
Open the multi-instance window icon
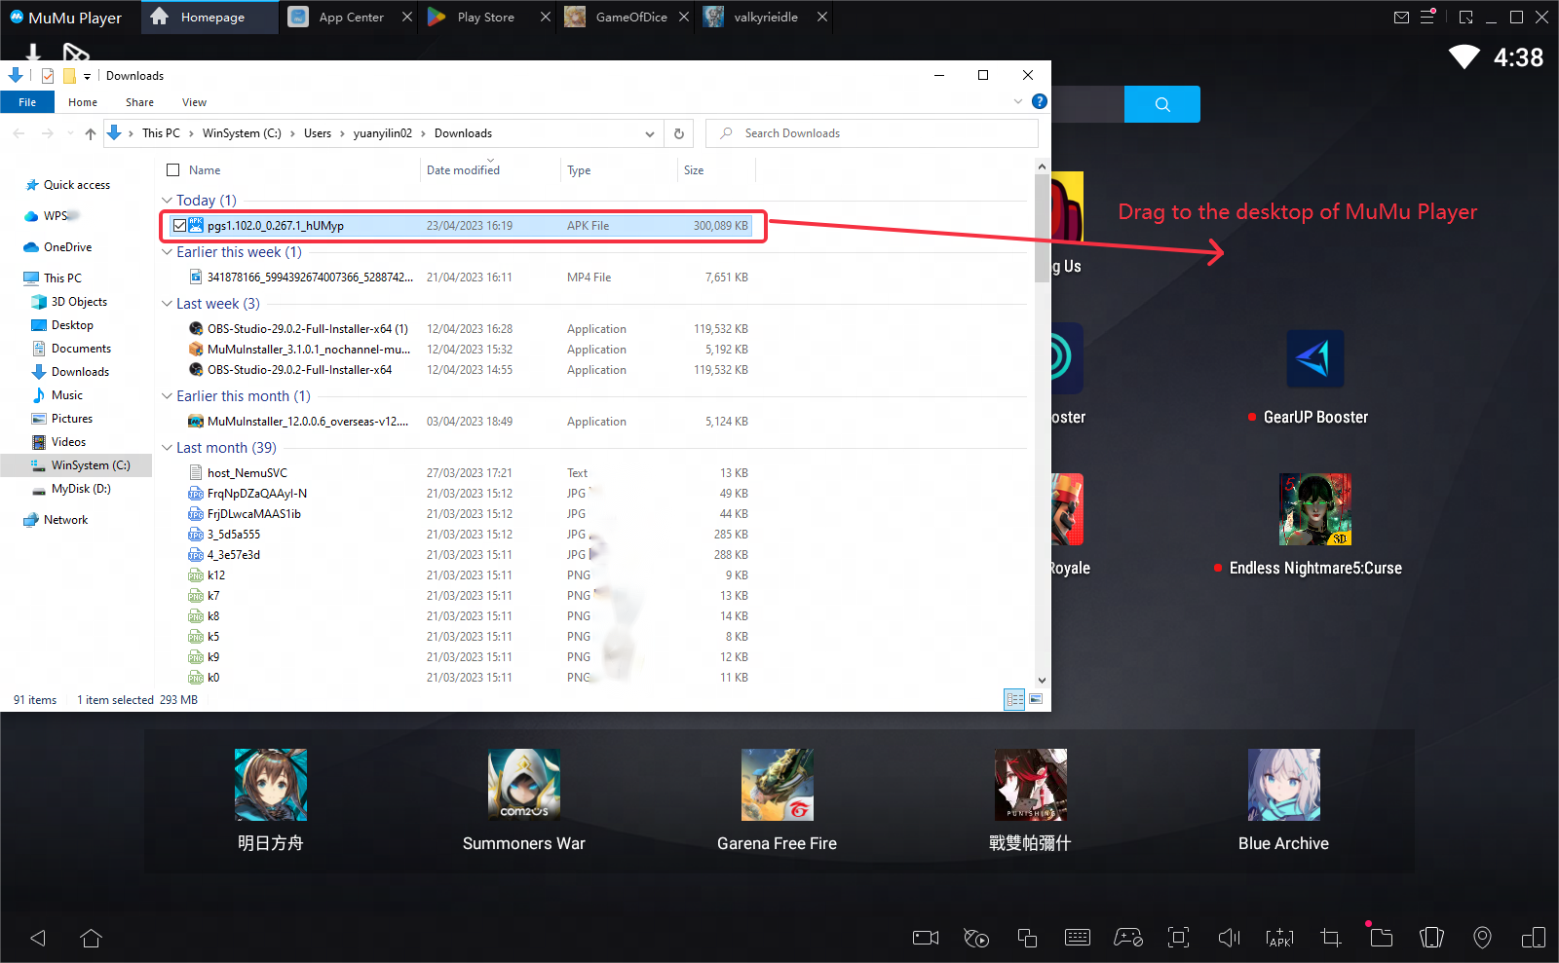pyautogui.click(x=1027, y=938)
